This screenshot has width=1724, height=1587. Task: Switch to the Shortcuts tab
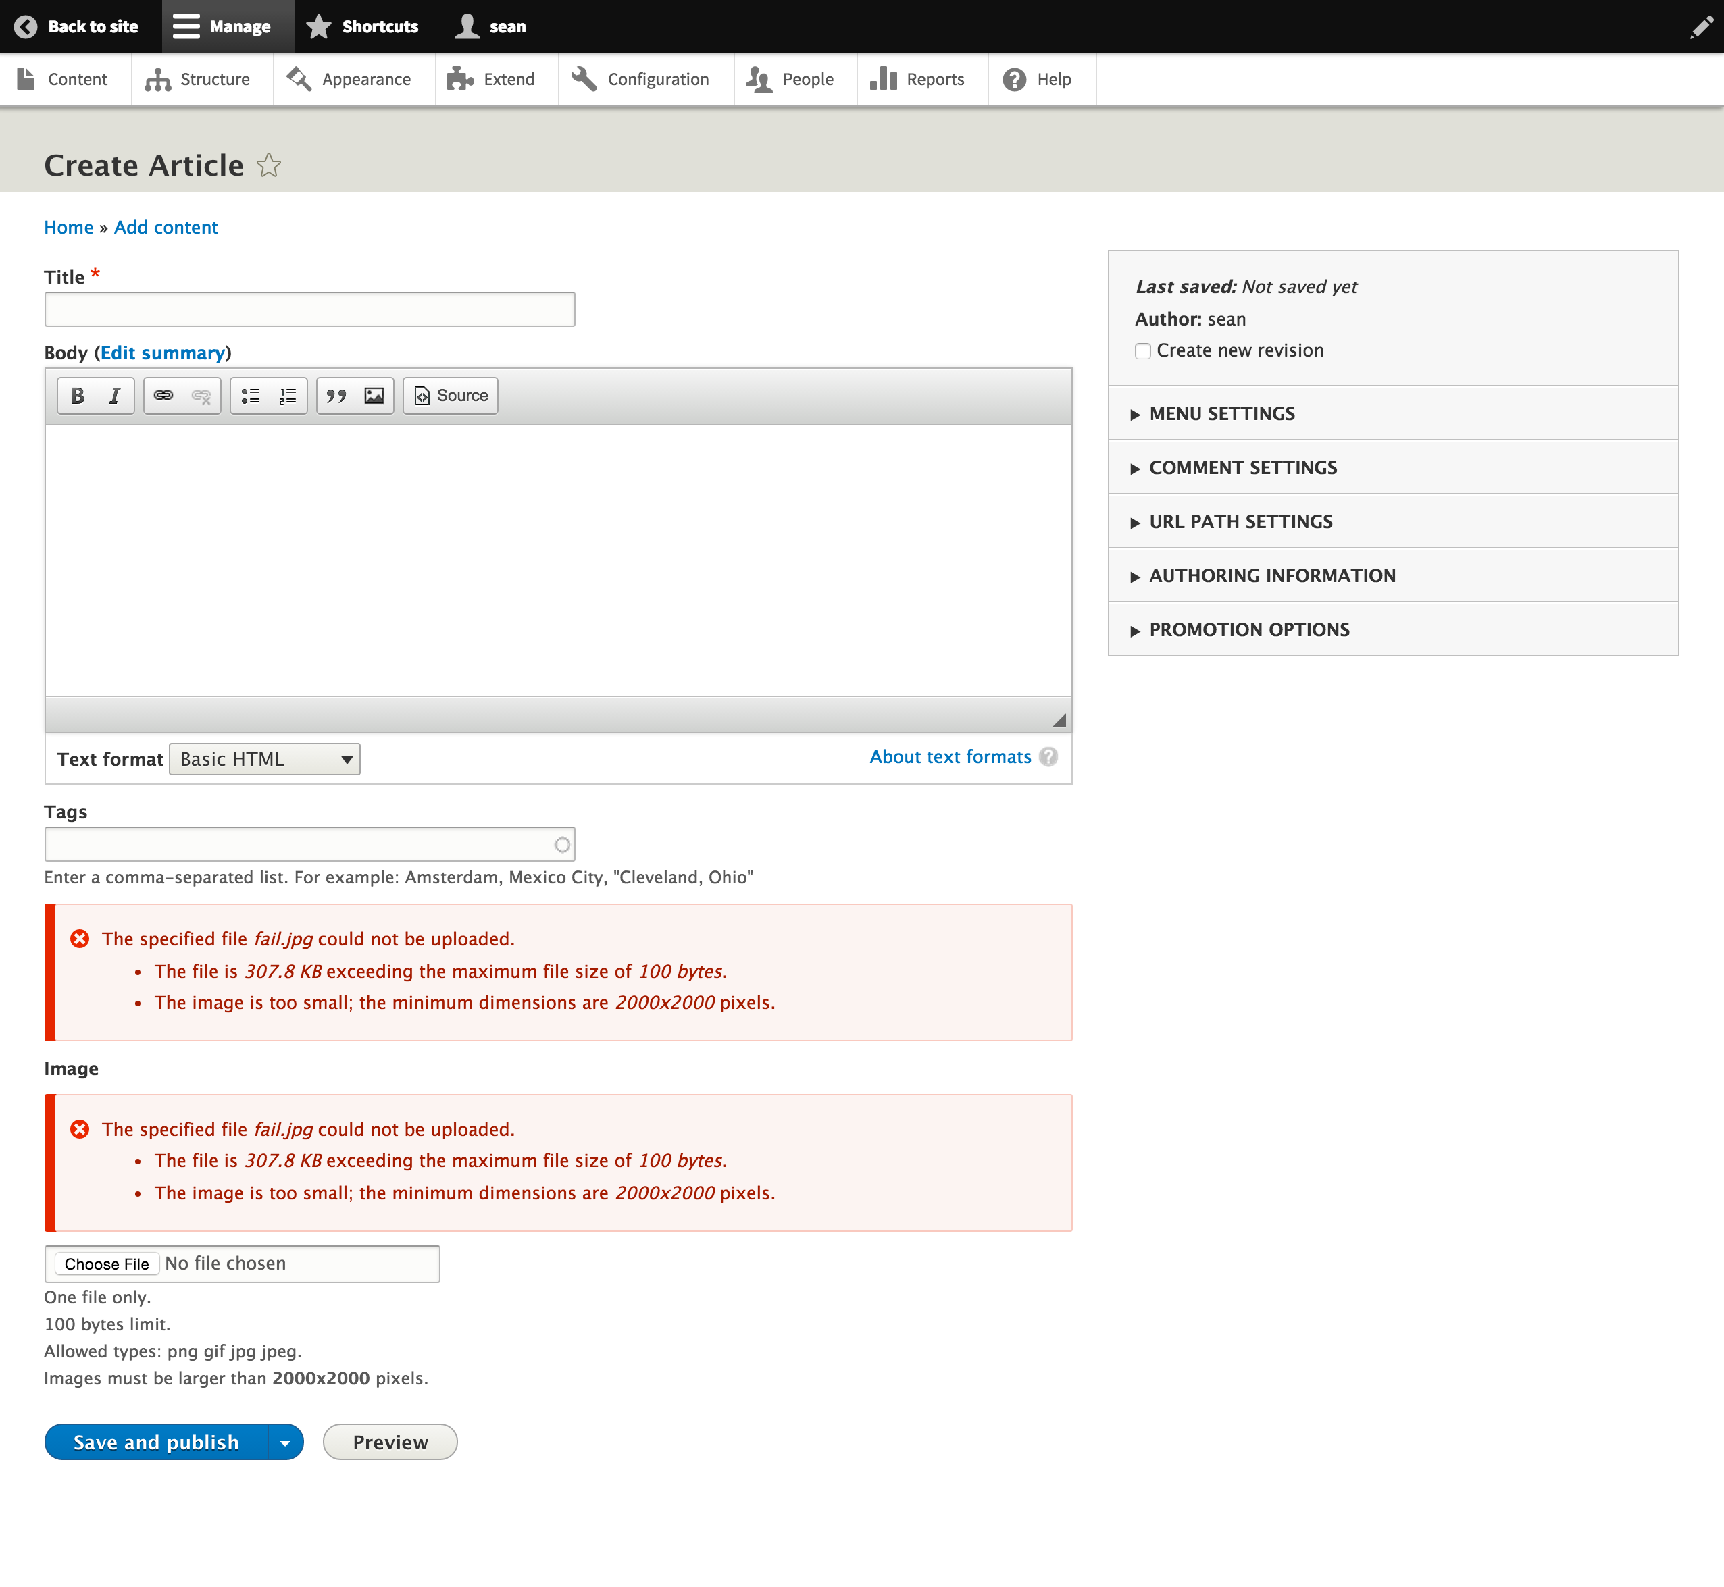(x=361, y=26)
